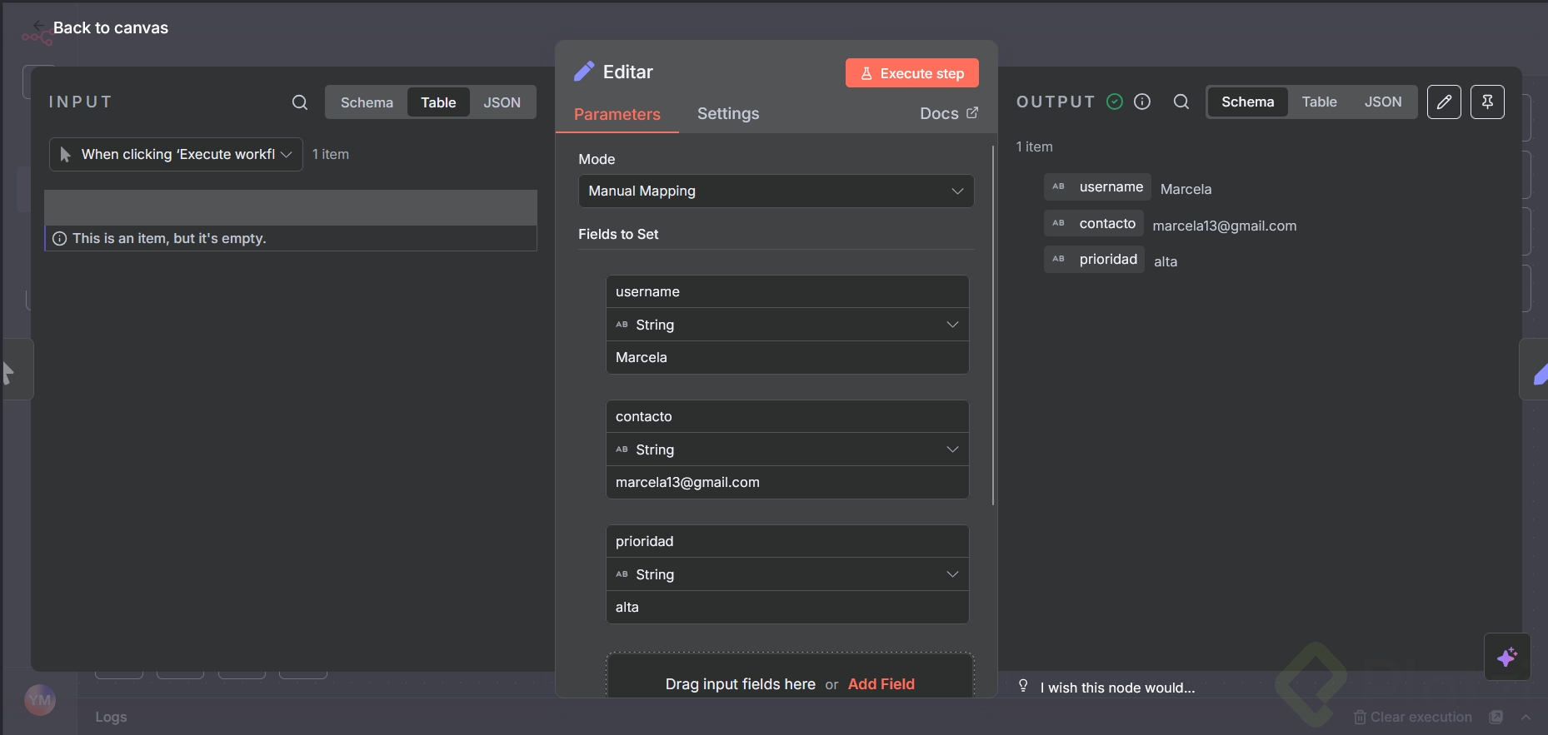Viewport: 1548px width, 735px height.
Task: Click output value alta
Action: pyautogui.click(x=1166, y=261)
